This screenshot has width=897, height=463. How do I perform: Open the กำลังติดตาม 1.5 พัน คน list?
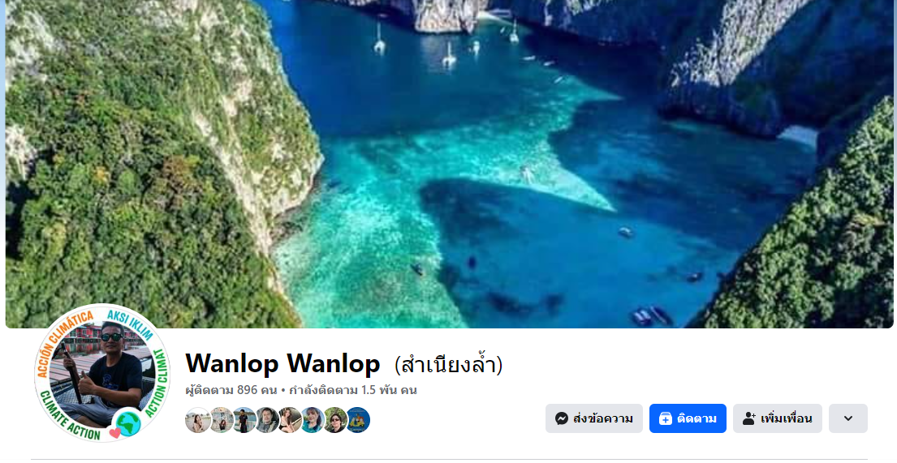click(x=353, y=390)
